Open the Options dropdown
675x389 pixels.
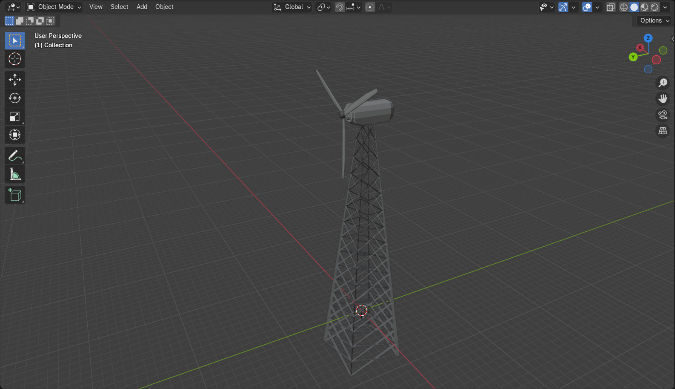[x=654, y=20]
